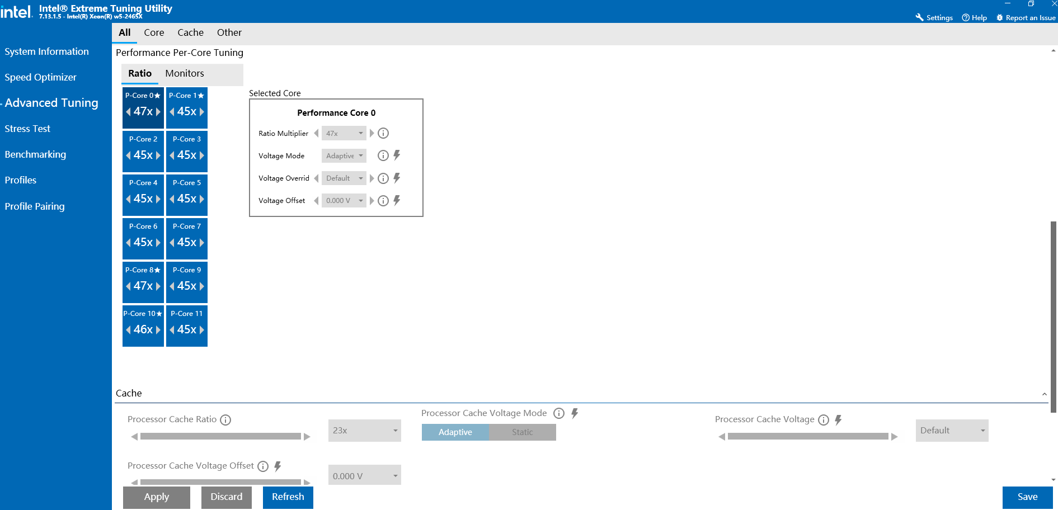This screenshot has height=510, width=1058.
Task: Select the Adaptive cache voltage mode option
Action: (455, 432)
